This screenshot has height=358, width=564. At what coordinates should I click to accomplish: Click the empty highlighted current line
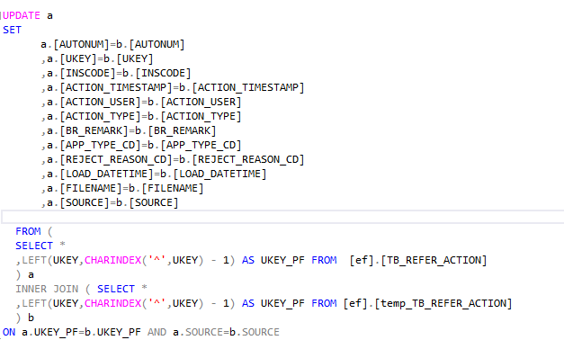point(282,217)
